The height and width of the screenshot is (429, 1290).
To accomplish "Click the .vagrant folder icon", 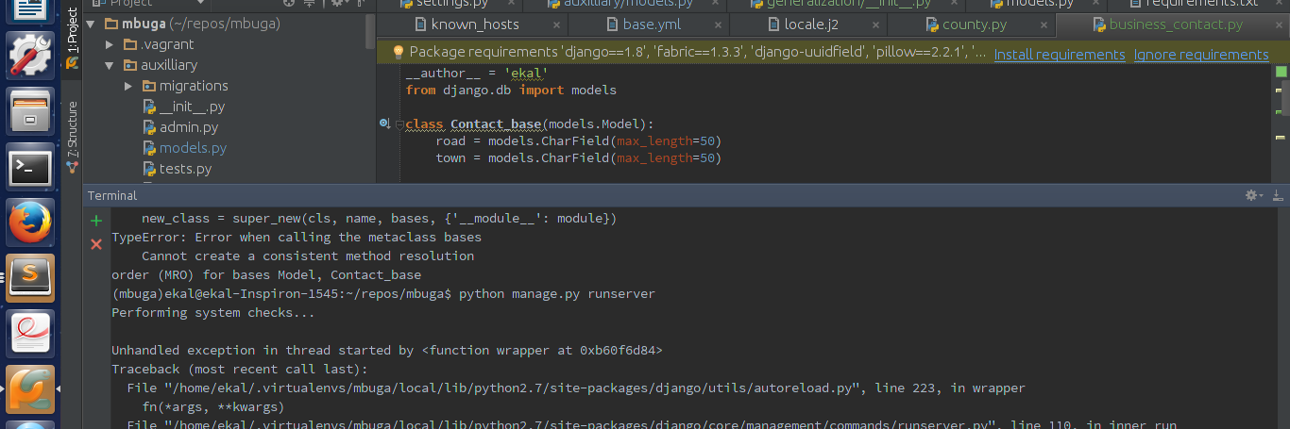I will (130, 44).
